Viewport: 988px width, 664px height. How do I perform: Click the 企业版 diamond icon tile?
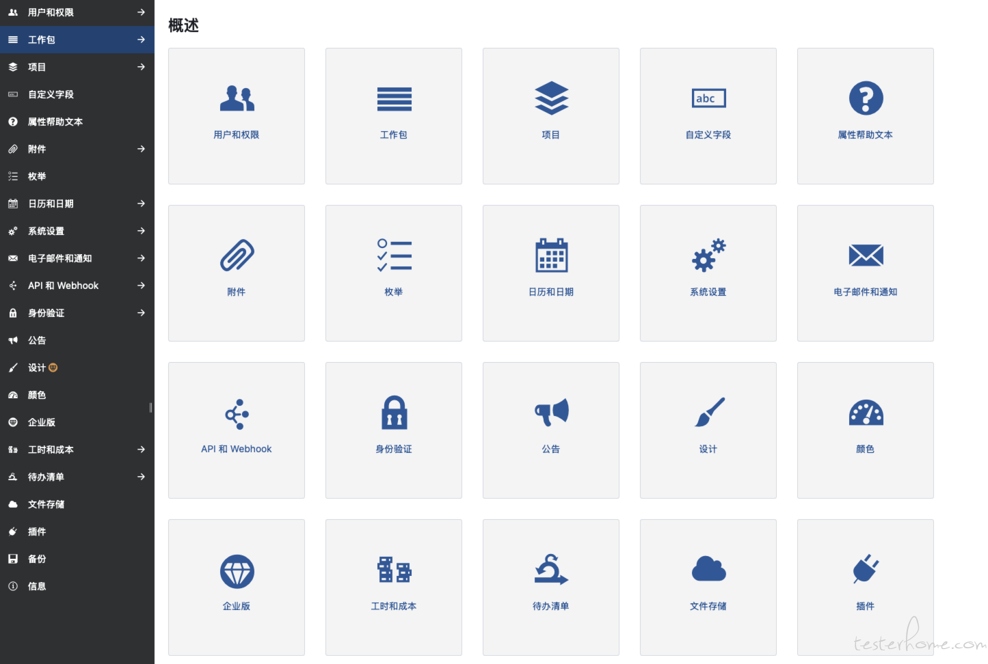[237, 587]
